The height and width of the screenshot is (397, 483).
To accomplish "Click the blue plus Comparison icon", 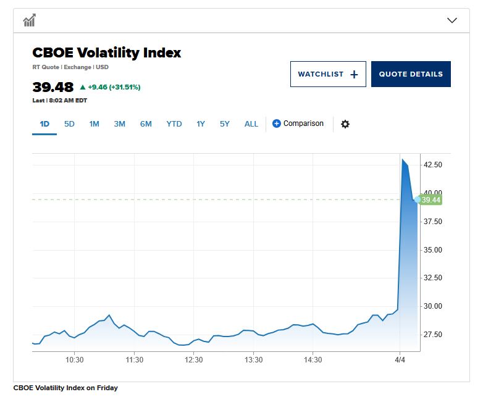I will pyautogui.click(x=277, y=123).
